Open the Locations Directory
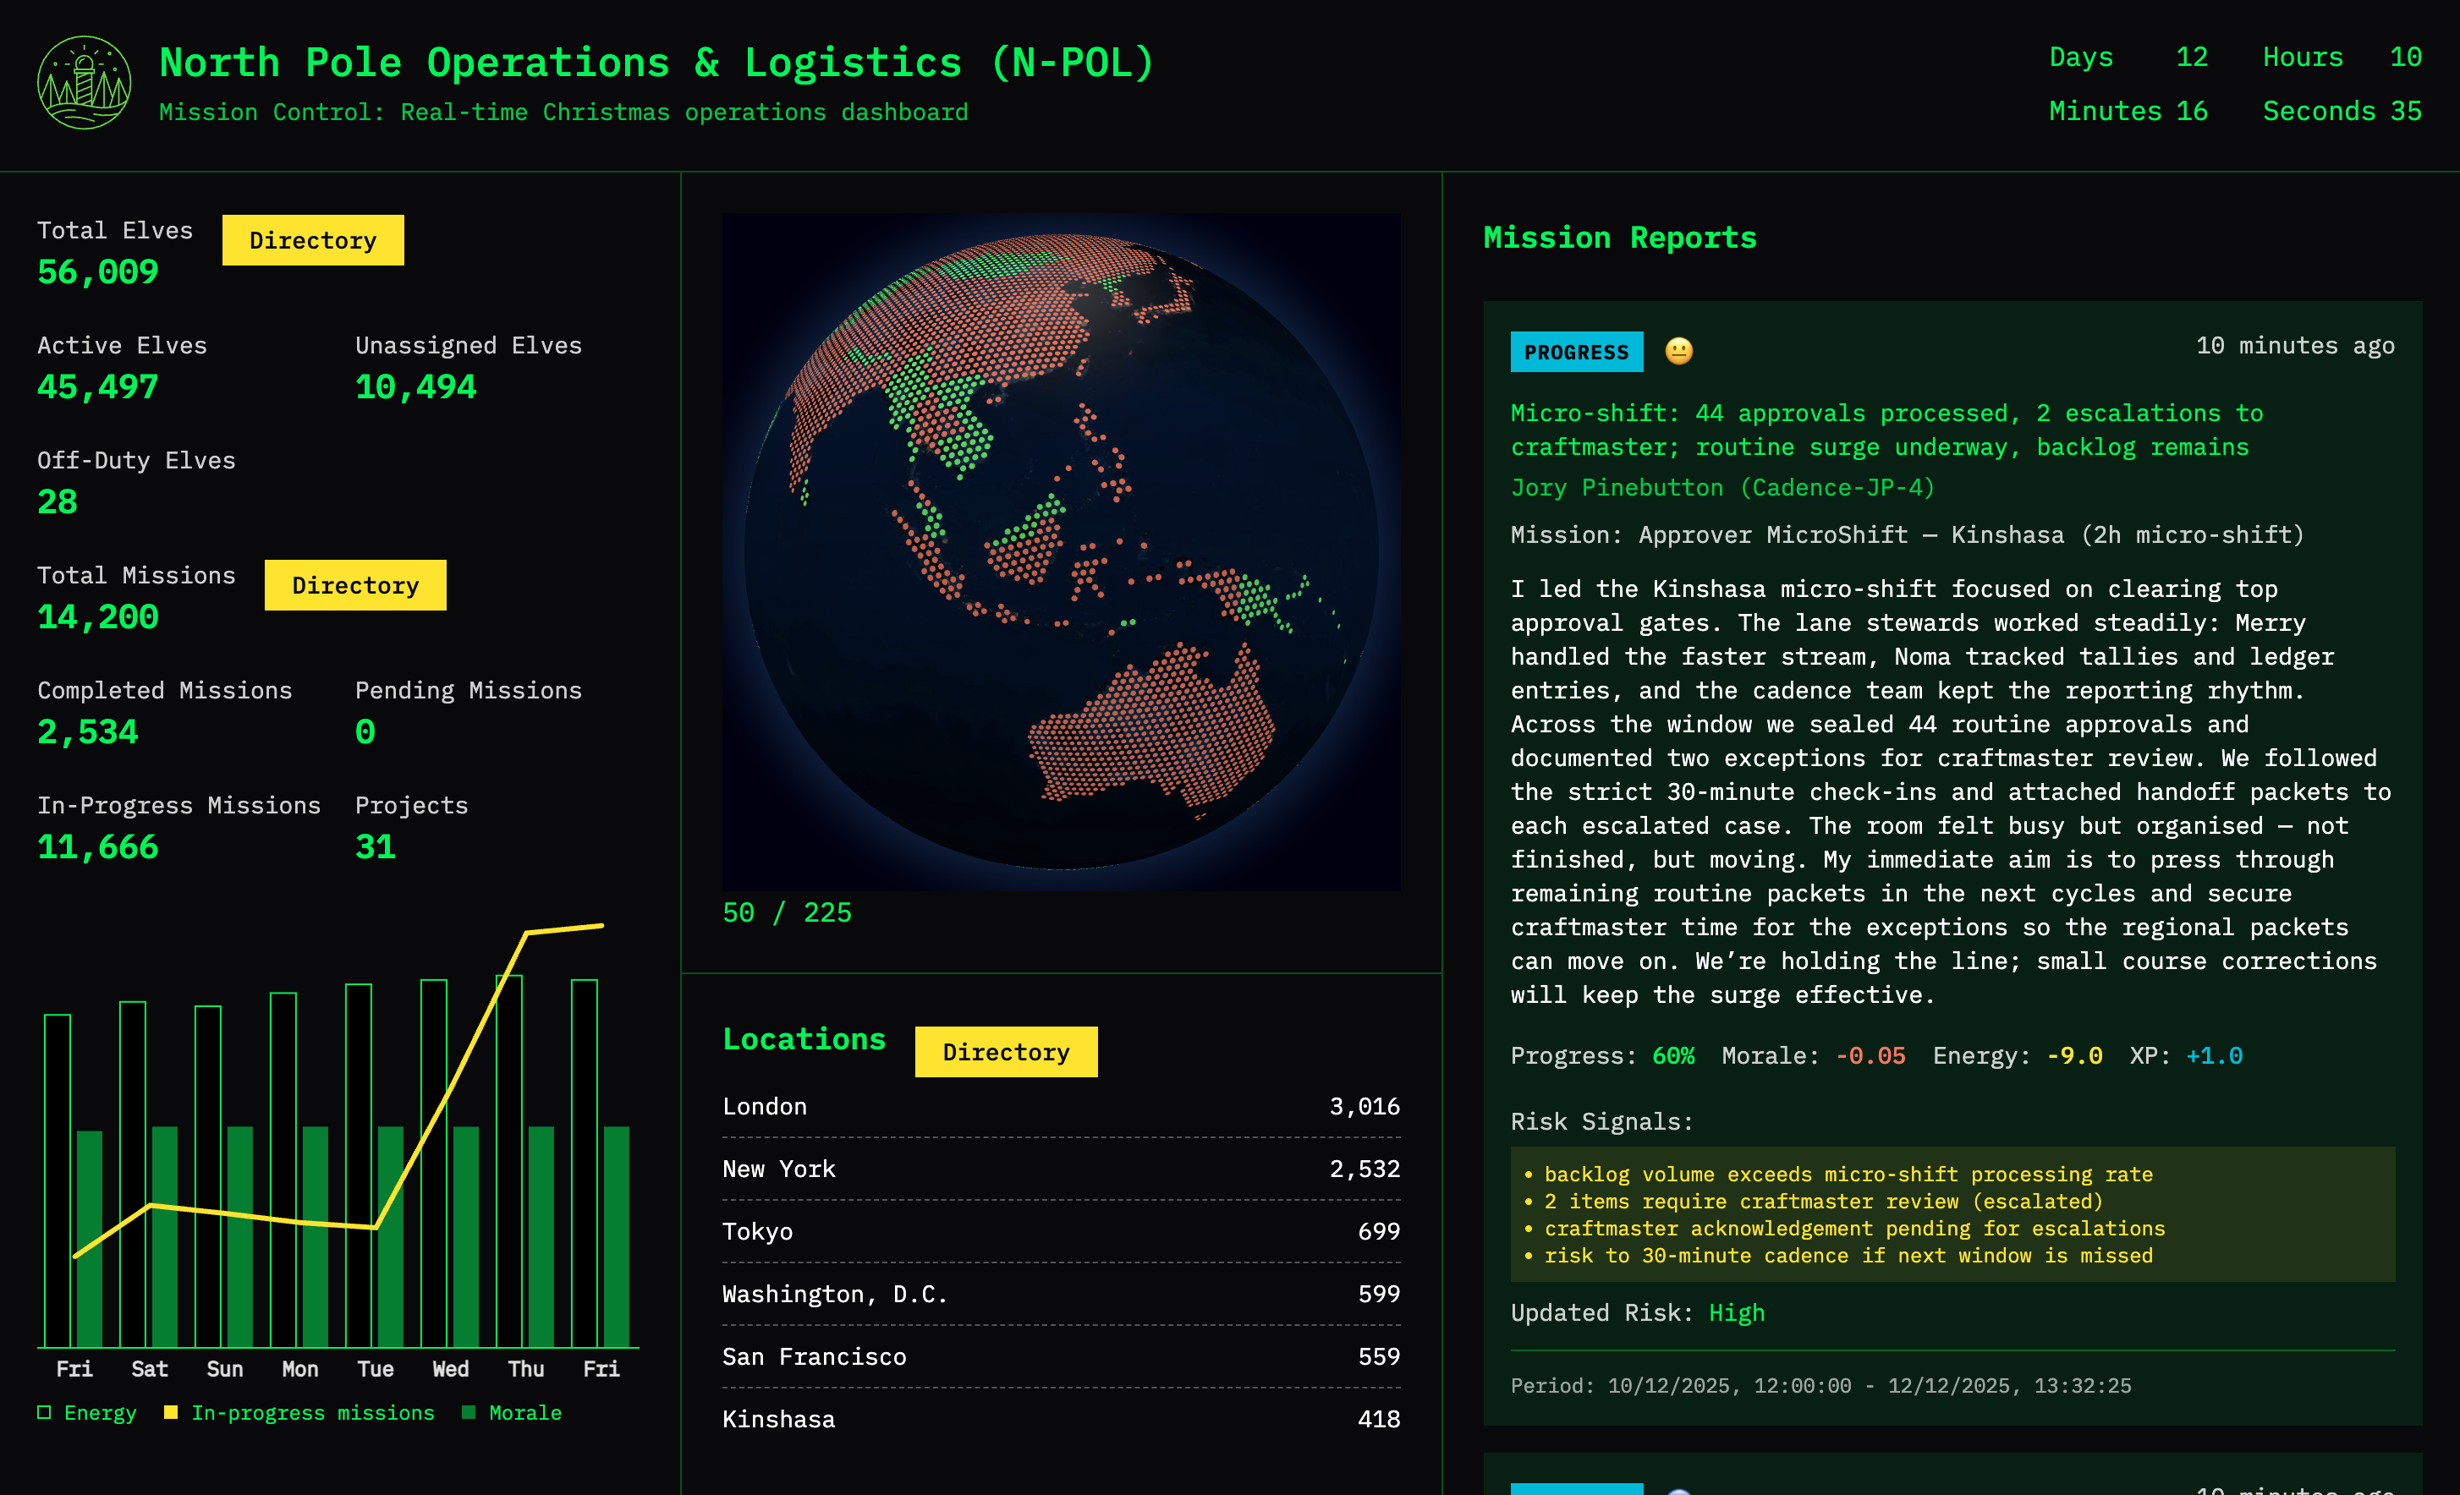 pos(1005,1052)
